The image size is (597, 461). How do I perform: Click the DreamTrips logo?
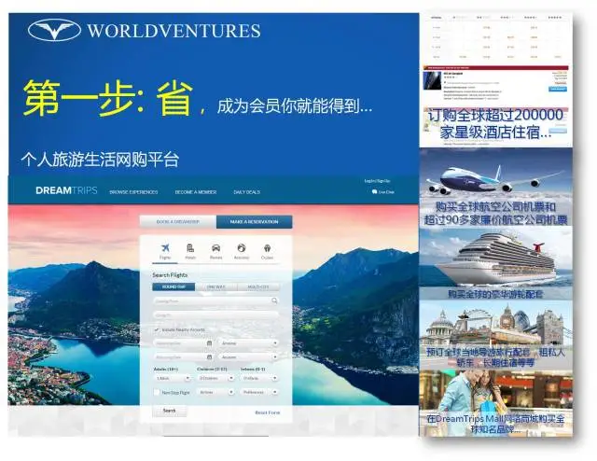(x=66, y=190)
